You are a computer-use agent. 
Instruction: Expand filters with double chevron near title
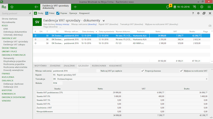104,21
